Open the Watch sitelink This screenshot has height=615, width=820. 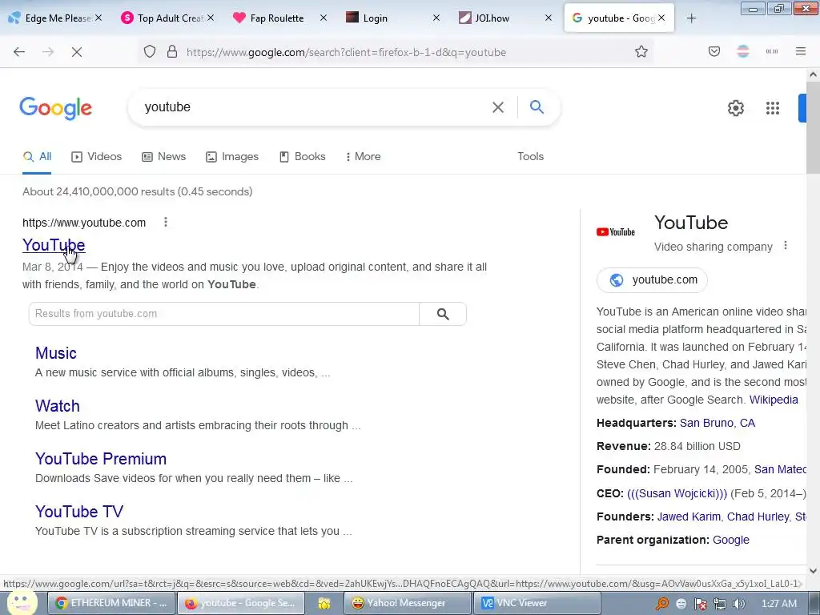coord(58,406)
